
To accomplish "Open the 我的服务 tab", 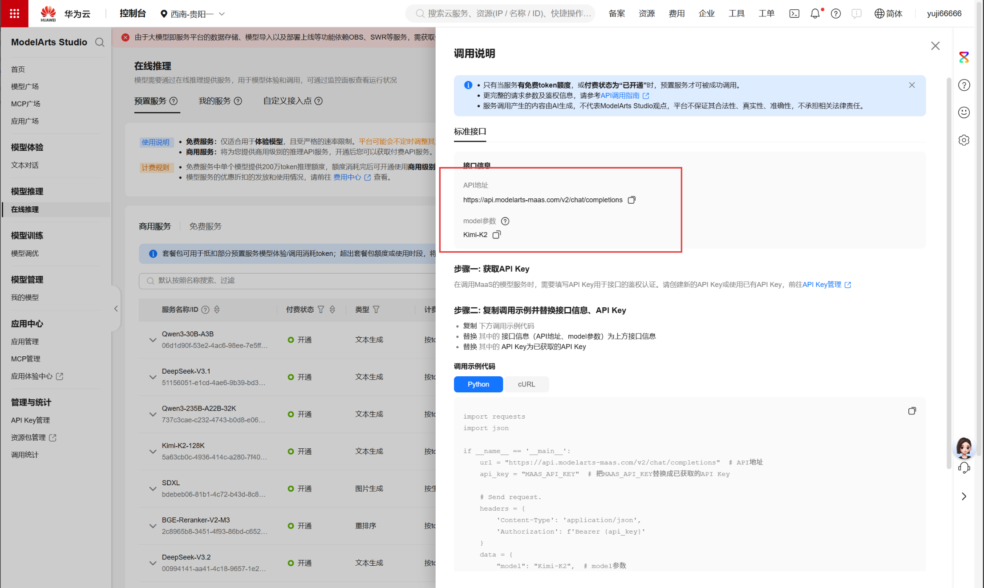I will (x=215, y=101).
